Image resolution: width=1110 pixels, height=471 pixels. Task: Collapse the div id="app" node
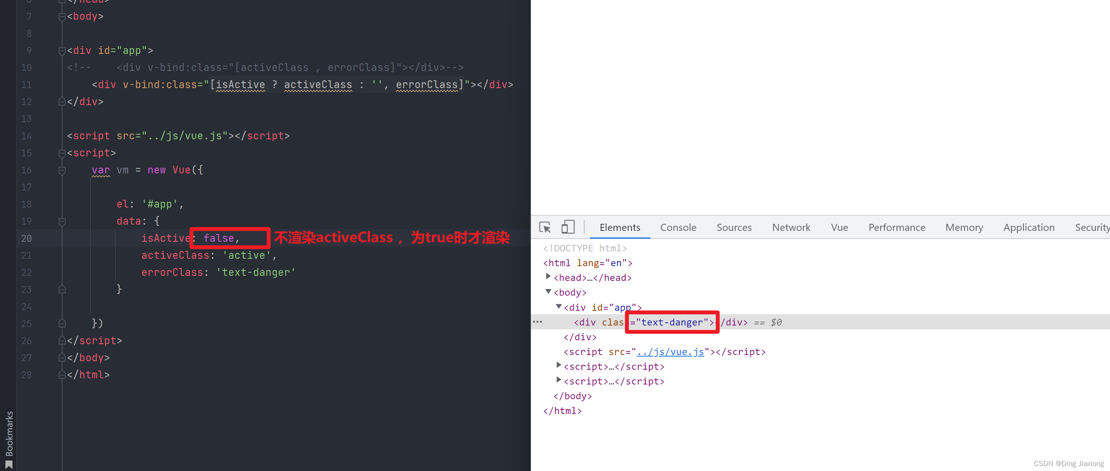(558, 306)
